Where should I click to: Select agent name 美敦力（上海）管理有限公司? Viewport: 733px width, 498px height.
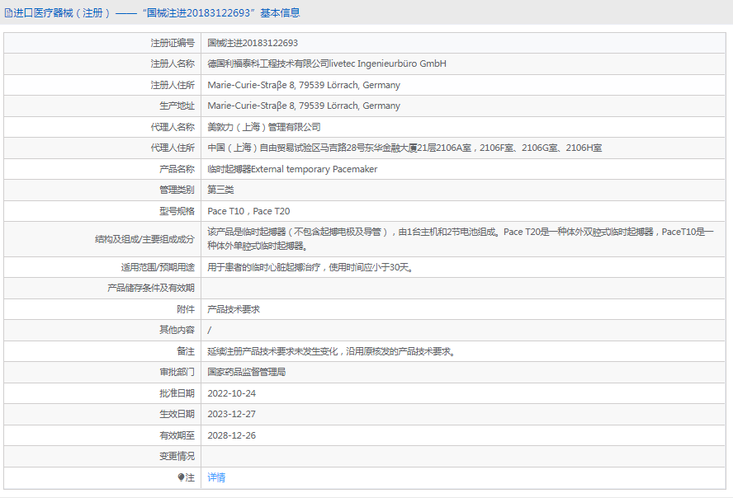tap(263, 127)
